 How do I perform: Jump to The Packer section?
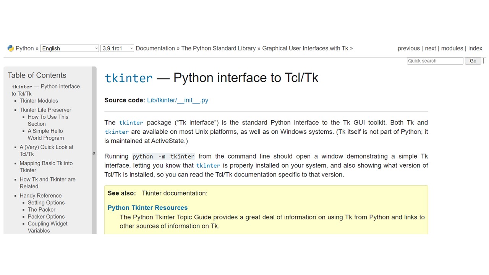41,210
